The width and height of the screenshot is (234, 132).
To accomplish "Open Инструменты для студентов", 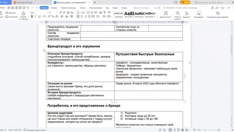I will [x=218, y=15].
